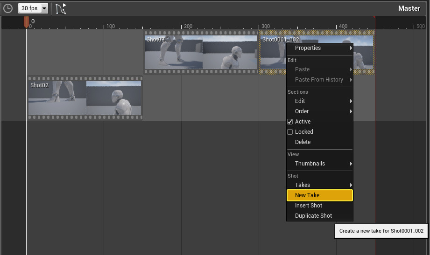The height and width of the screenshot is (255, 430).
Task: Click the Master sequence label
Action: pyautogui.click(x=409, y=8)
